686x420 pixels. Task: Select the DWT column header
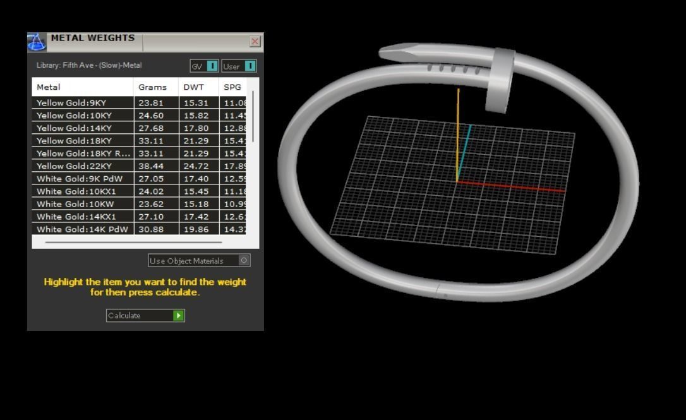click(x=198, y=87)
